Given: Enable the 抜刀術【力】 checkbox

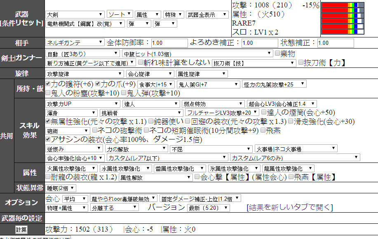Looking at the screenshot, I should tap(301, 63).
